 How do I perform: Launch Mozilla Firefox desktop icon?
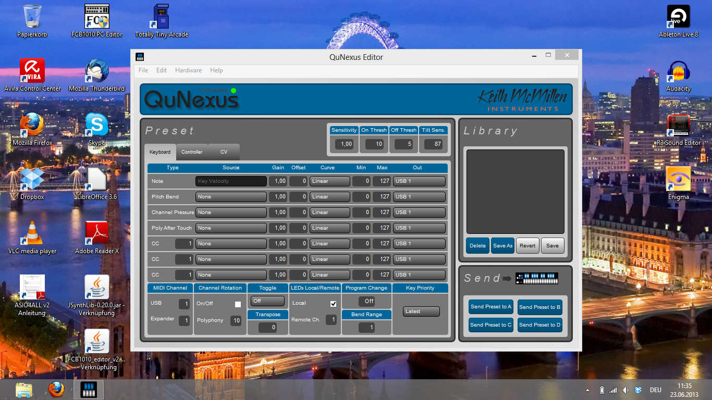pyautogui.click(x=32, y=129)
